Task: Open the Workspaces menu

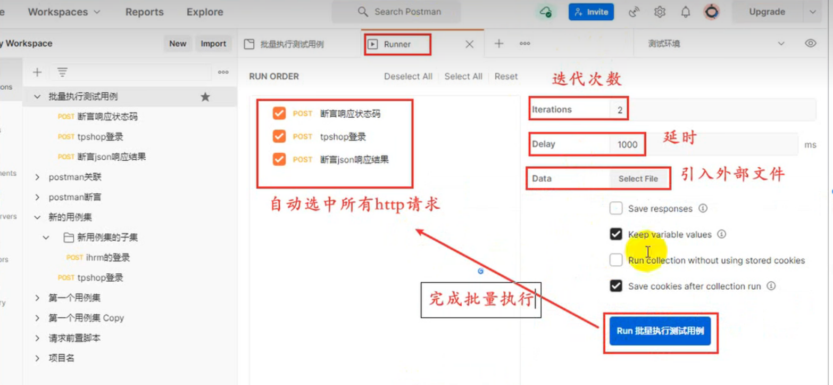Action: click(64, 12)
